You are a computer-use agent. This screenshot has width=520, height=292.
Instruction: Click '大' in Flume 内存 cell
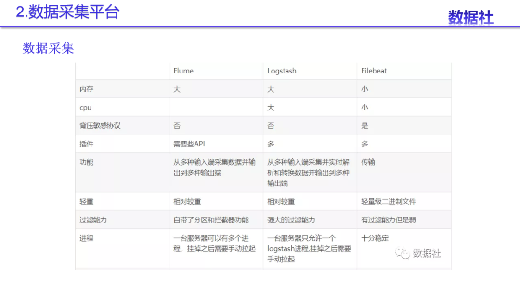coord(177,89)
